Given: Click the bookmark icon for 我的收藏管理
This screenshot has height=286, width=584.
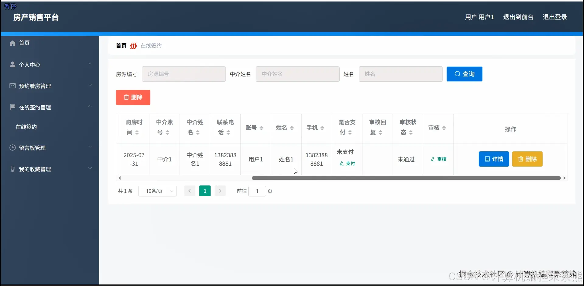Looking at the screenshot, I should pos(12,169).
